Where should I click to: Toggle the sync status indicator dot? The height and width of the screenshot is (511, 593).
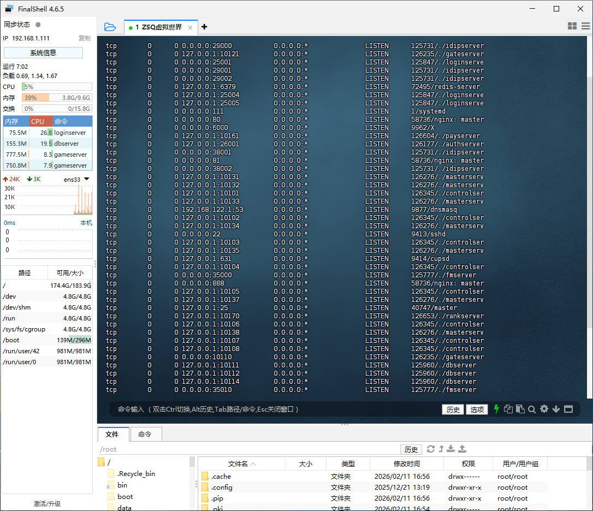click(x=38, y=25)
